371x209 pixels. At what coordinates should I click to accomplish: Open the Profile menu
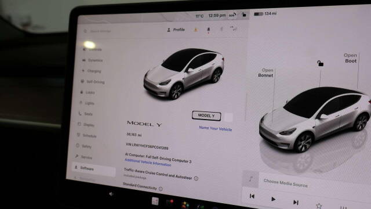pyautogui.click(x=176, y=30)
